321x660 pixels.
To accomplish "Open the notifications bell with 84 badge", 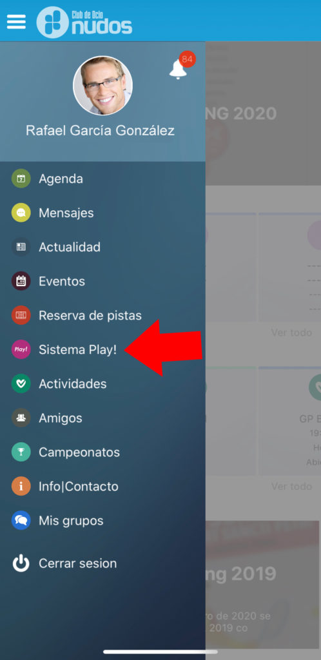I will [x=181, y=66].
